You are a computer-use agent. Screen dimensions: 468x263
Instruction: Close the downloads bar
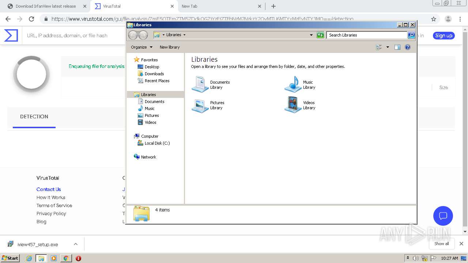click(x=461, y=244)
